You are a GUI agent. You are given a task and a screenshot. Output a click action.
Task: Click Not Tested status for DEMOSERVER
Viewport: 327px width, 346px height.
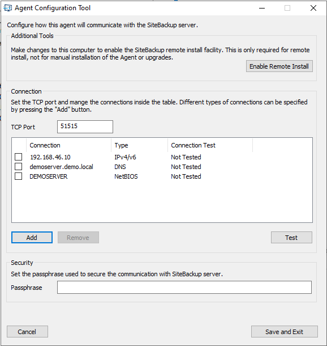click(x=186, y=176)
